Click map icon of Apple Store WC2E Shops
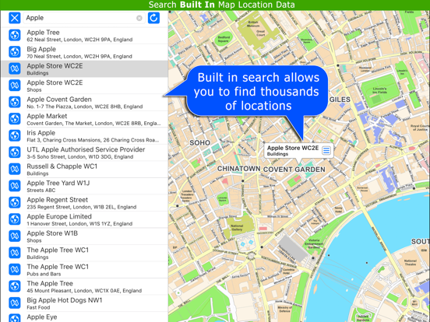430x322 pixels. pyautogui.click(x=15, y=86)
